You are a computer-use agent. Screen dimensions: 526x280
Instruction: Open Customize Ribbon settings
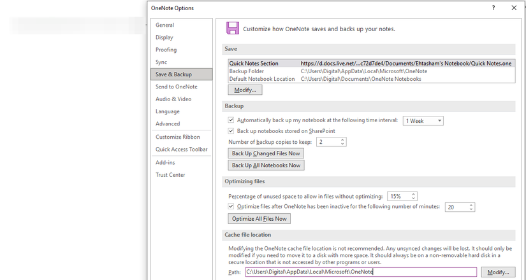coord(181,137)
